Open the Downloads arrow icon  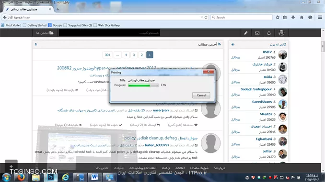tap(293, 17)
